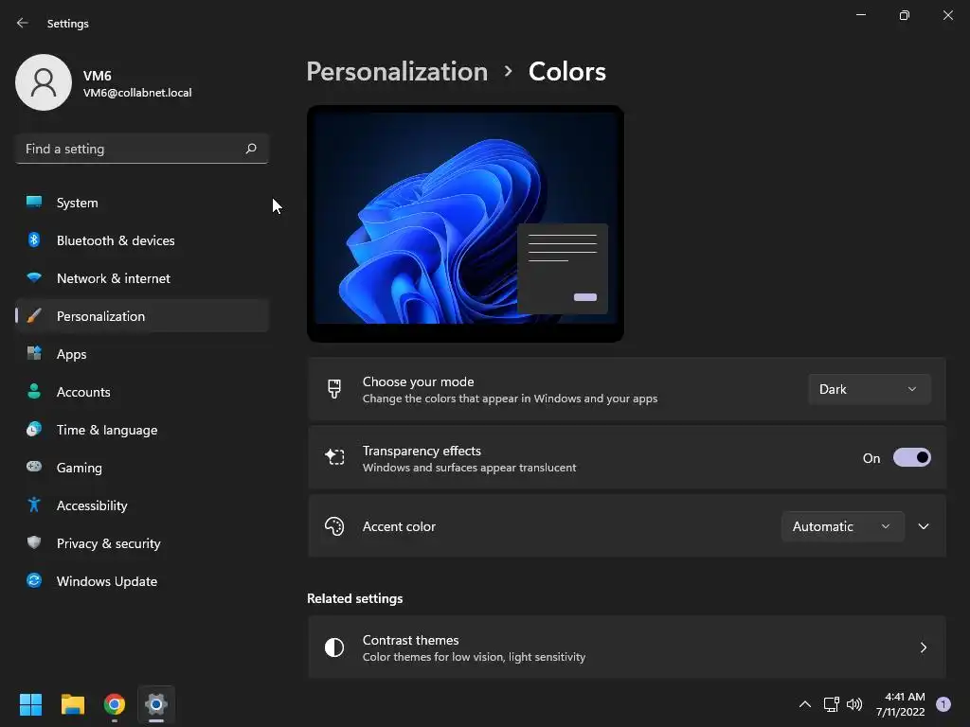The image size is (970, 727).
Task: Click the Time & language clock icon
Action: pos(34,429)
